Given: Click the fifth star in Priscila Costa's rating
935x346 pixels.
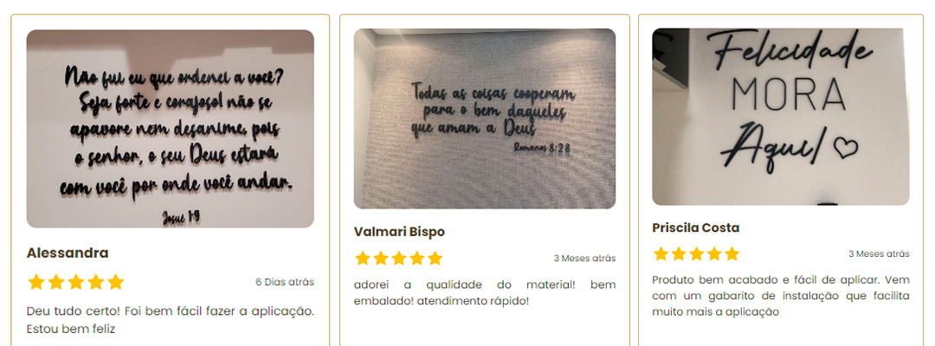Looking at the screenshot, I should (732, 254).
